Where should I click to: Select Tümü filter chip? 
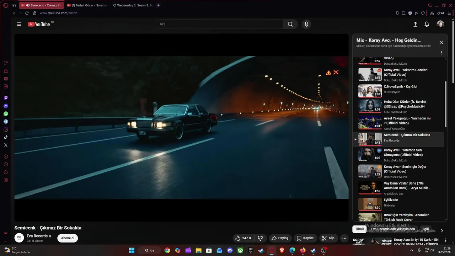click(x=359, y=229)
